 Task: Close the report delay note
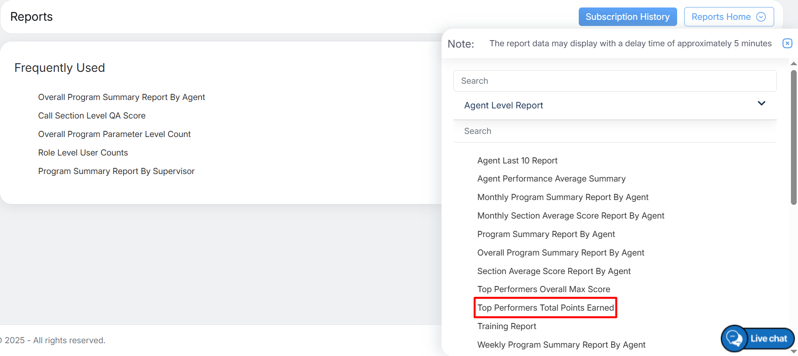click(x=787, y=43)
